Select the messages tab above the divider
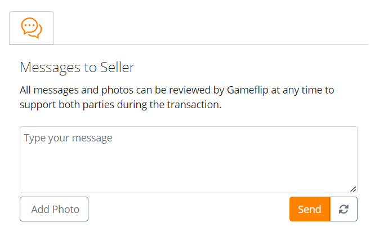Image resolution: width=375 pixels, height=231 pixels. tap(32, 28)
